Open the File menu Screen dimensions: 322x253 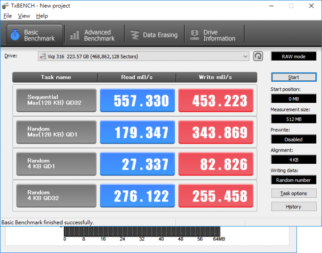pos(8,16)
